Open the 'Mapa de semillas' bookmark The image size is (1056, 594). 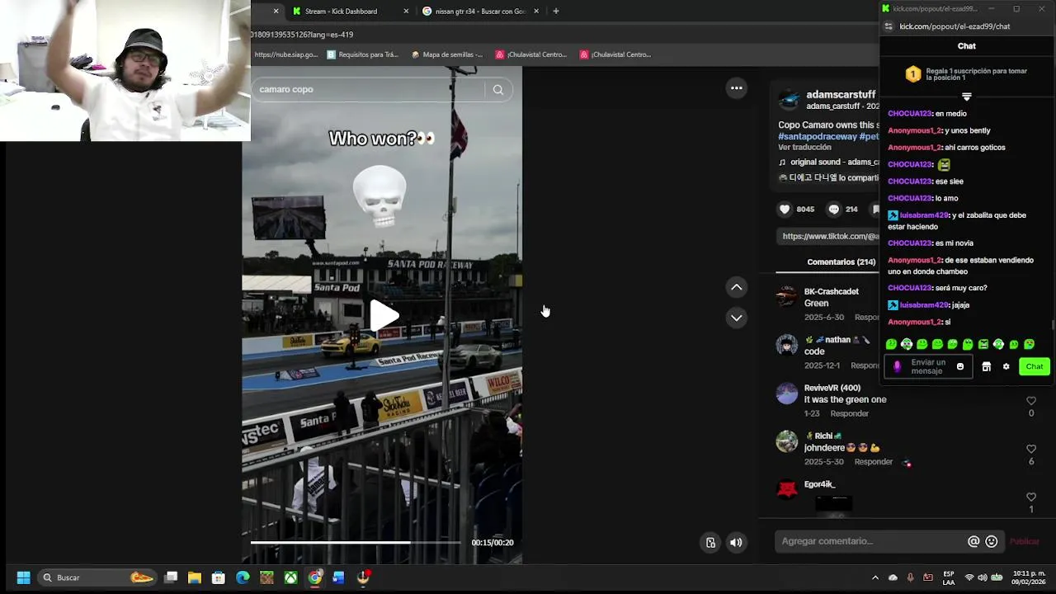coord(446,54)
